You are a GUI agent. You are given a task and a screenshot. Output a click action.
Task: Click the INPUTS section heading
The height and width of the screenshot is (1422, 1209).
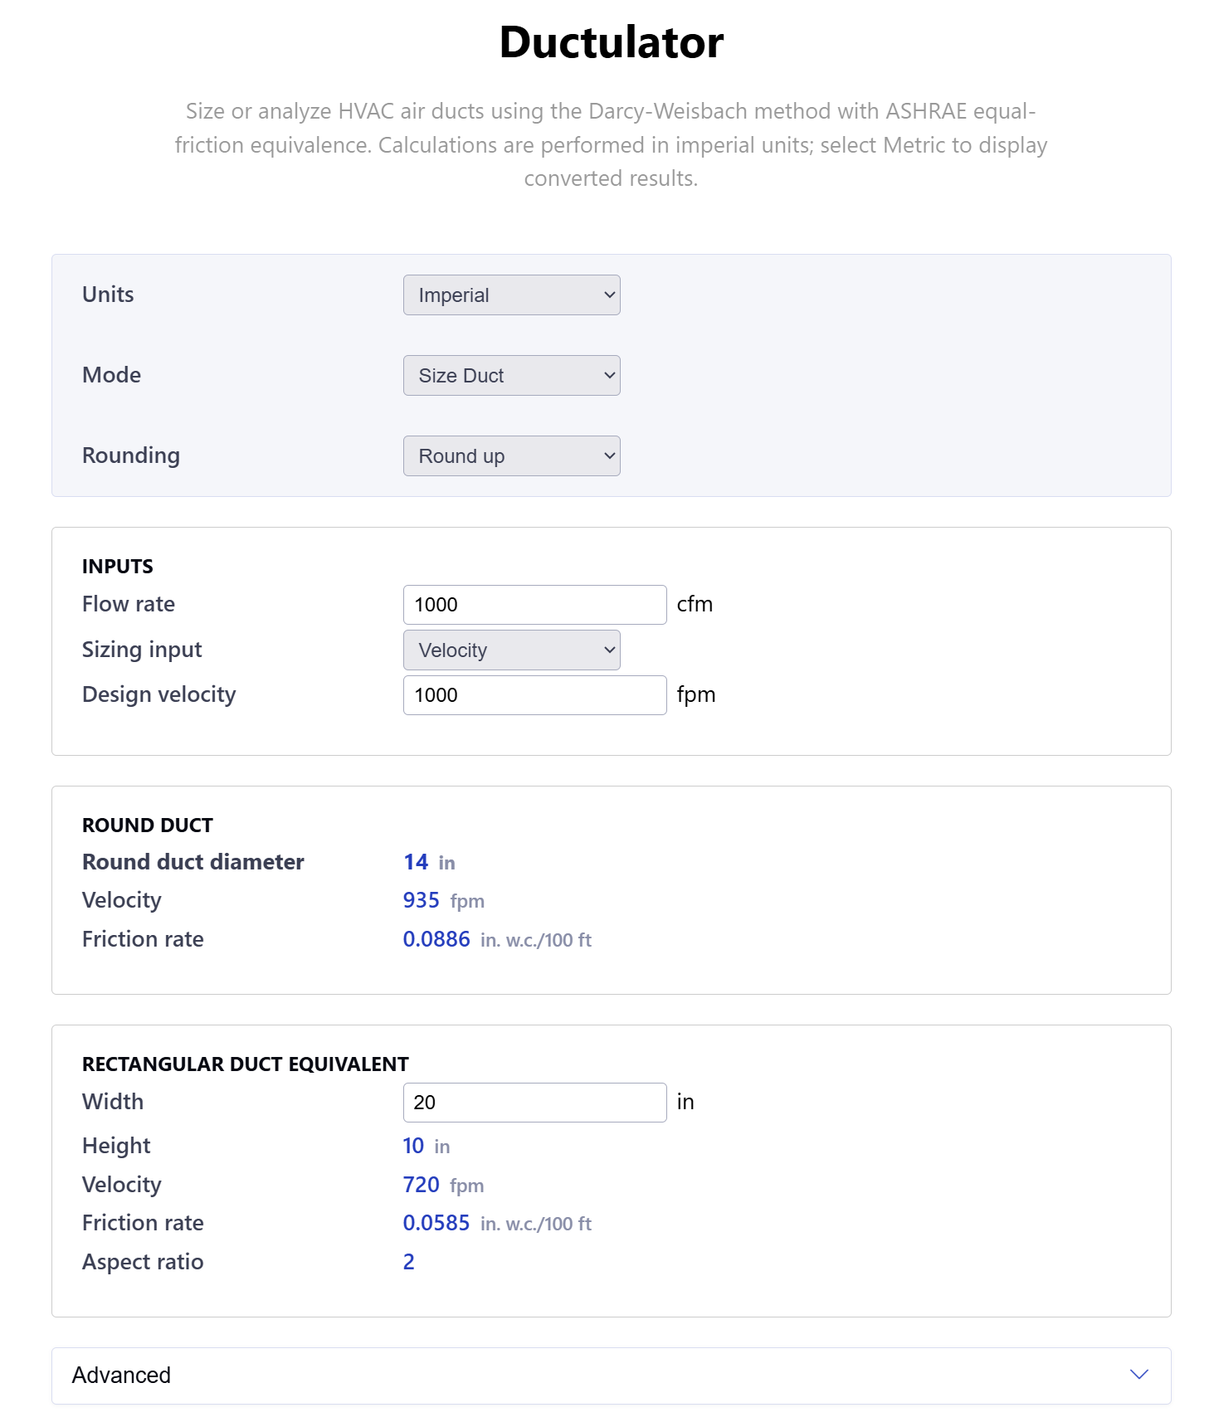tap(117, 566)
